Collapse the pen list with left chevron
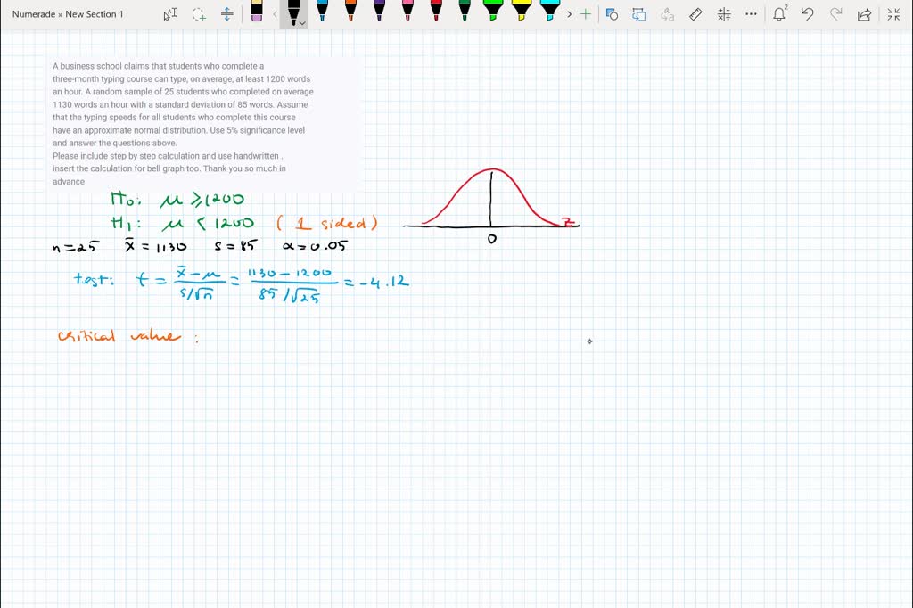 pos(275,14)
